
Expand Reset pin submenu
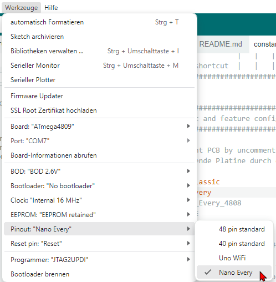click(x=99, y=244)
